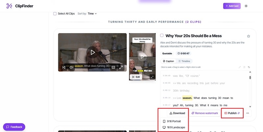Switch to the Timeline tab
This screenshot has width=263, height=132.
click(x=184, y=61)
